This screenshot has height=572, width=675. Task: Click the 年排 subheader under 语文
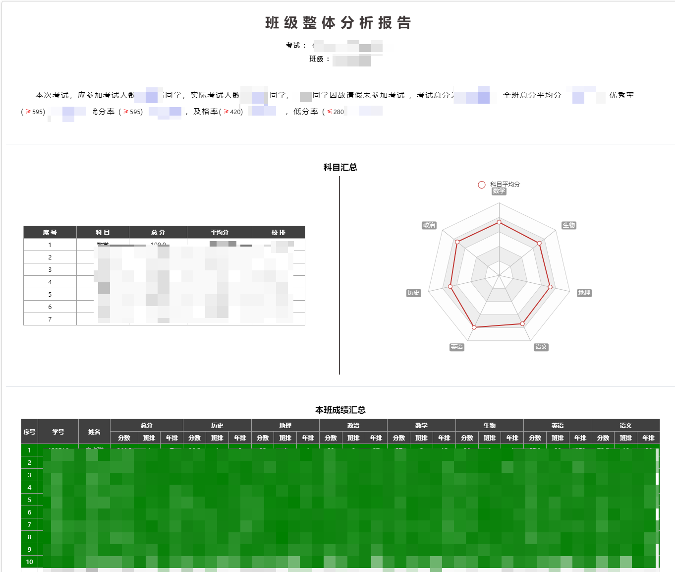648,438
